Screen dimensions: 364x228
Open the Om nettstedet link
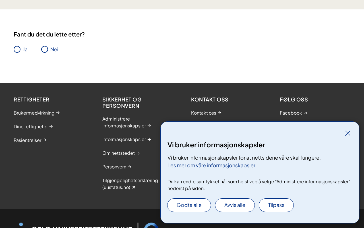(x=121, y=153)
